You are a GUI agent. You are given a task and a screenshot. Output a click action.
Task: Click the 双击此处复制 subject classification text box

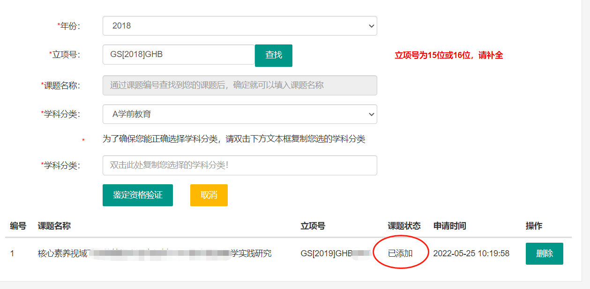tap(239, 165)
